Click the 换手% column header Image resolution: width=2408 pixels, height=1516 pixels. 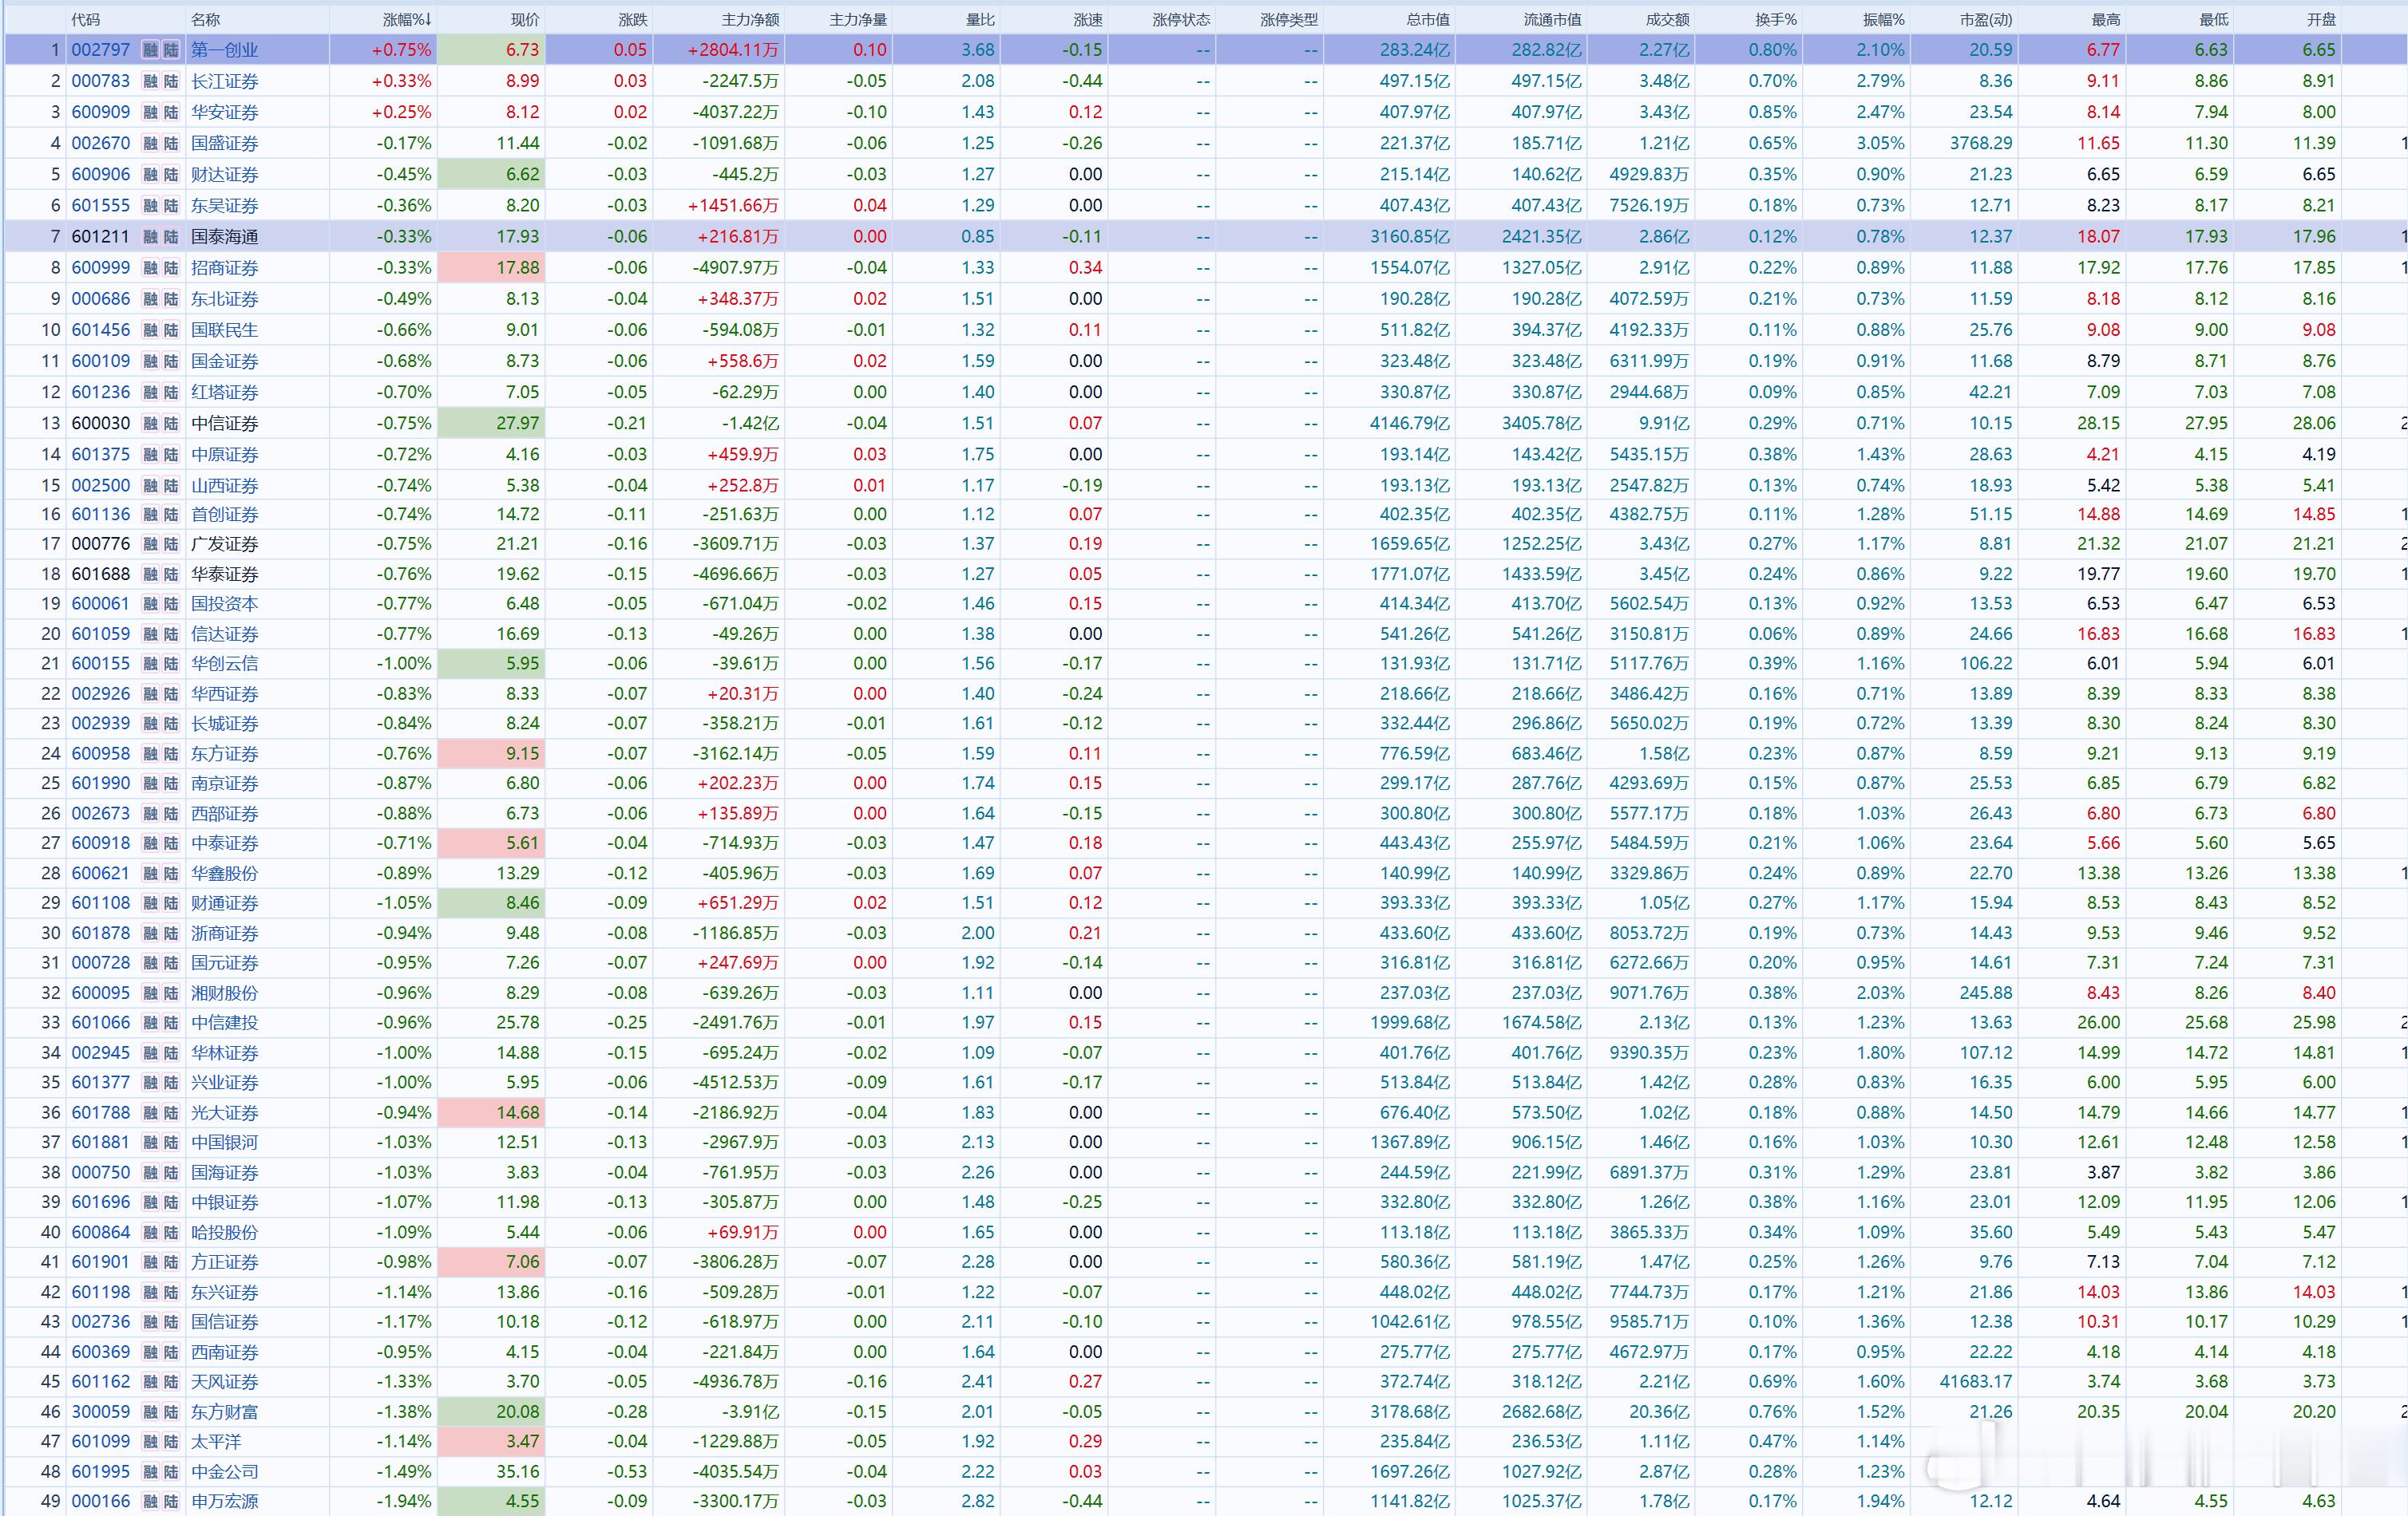pos(1776,20)
